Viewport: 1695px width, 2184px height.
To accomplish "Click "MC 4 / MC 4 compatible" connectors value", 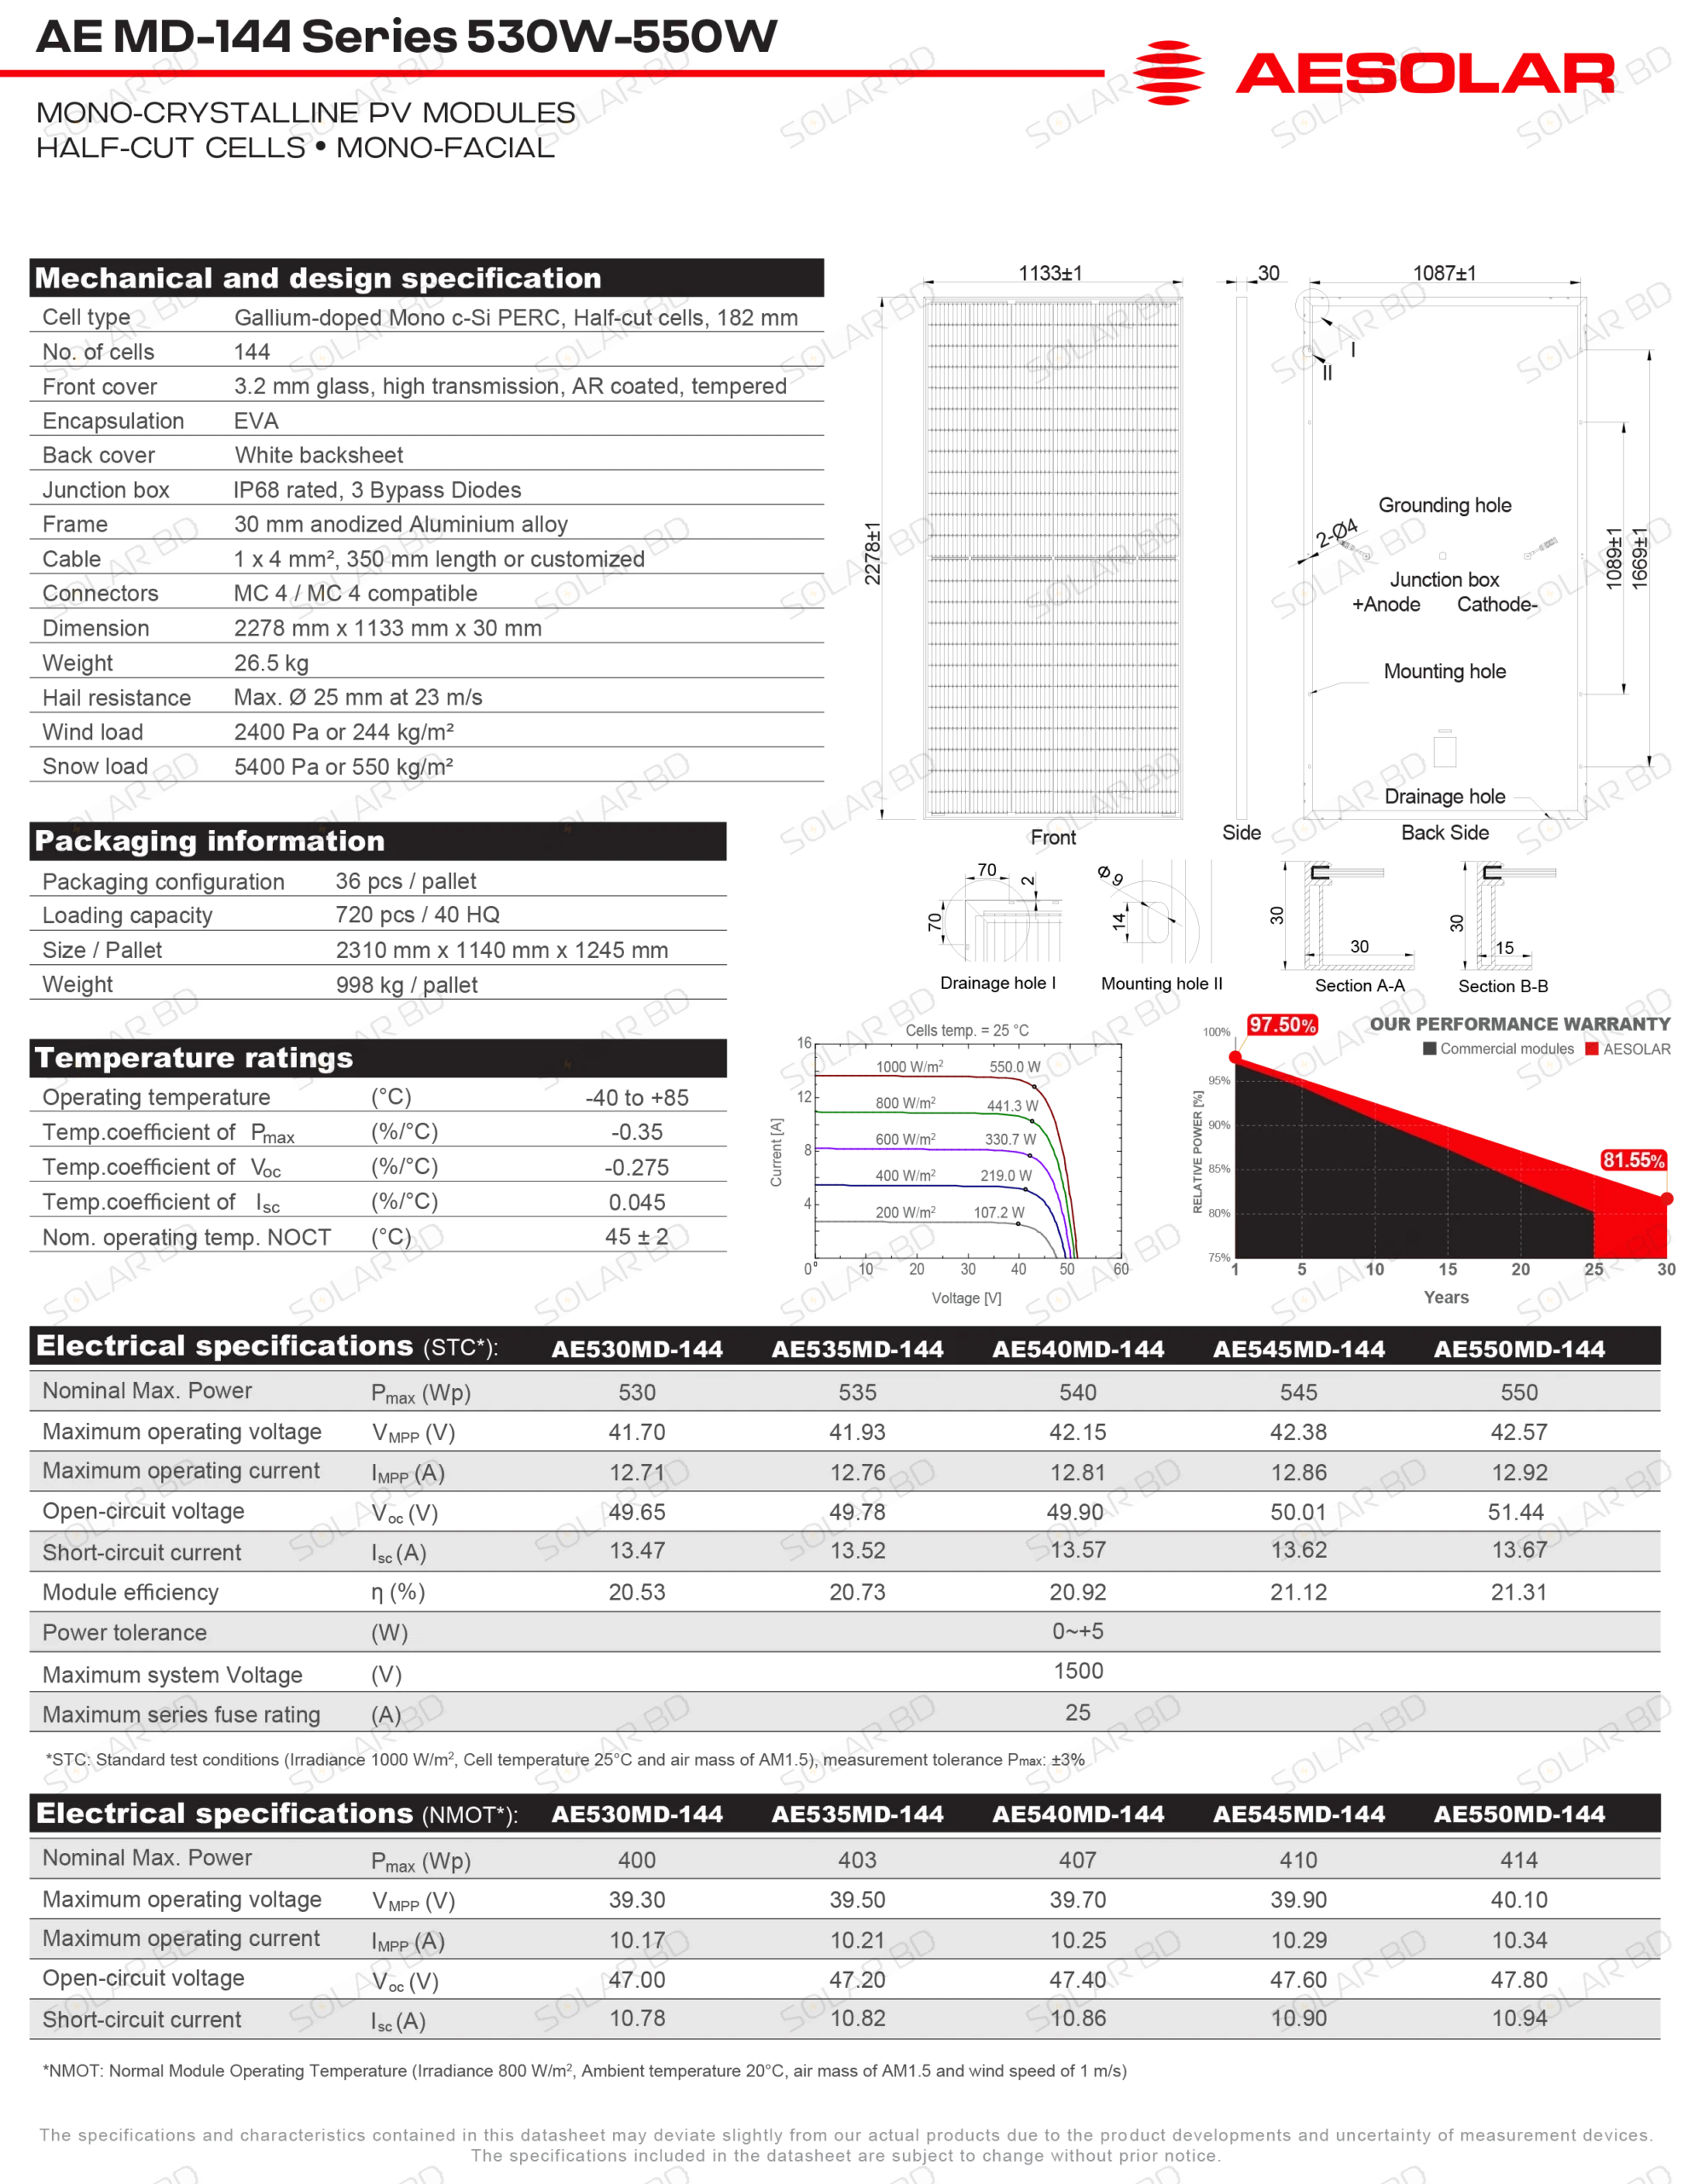I will [x=356, y=593].
